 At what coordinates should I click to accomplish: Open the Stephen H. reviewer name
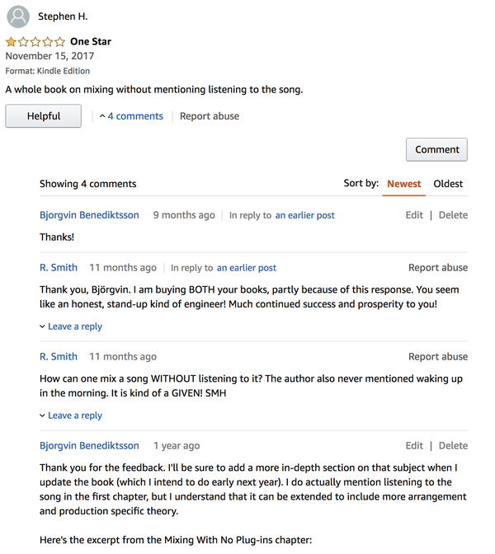(x=63, y=16)
